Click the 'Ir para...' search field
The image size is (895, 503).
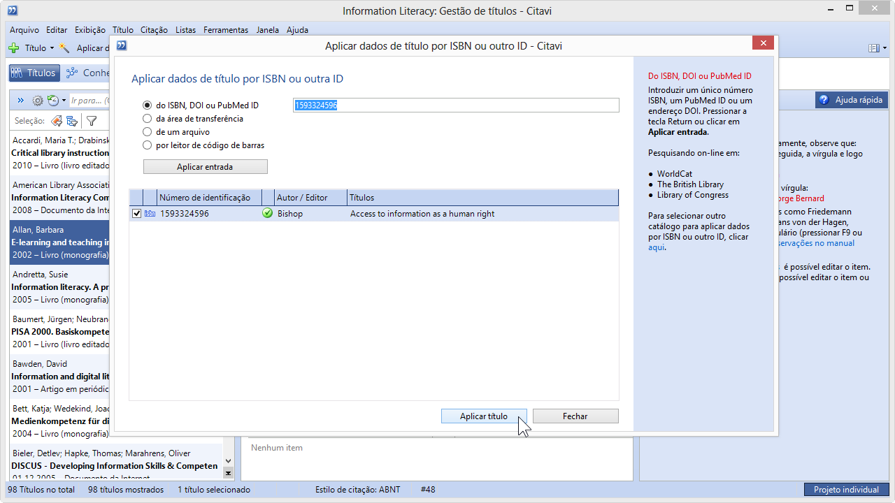coord(91,101)
